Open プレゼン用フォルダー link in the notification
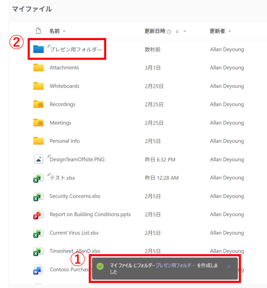The height and width of the screenshot is (288, 267). point(176,265)
